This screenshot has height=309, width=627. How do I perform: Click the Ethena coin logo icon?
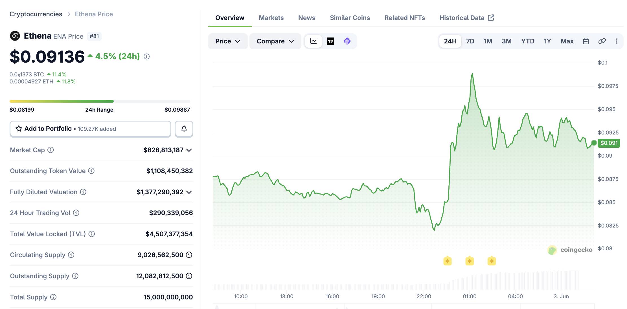pyautogui.click(x=15, y=36)
